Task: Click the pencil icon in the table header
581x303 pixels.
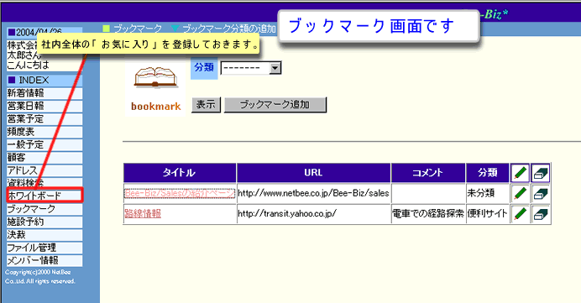Action: tap(521, 173)
